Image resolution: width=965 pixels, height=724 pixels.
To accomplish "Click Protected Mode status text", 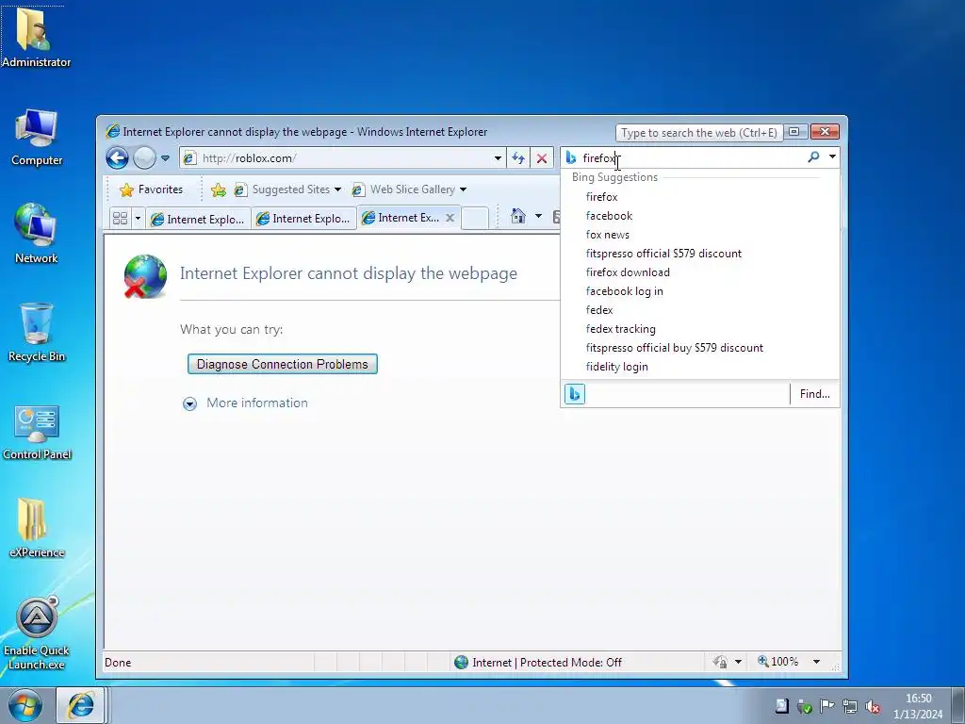I will point(570,663).
